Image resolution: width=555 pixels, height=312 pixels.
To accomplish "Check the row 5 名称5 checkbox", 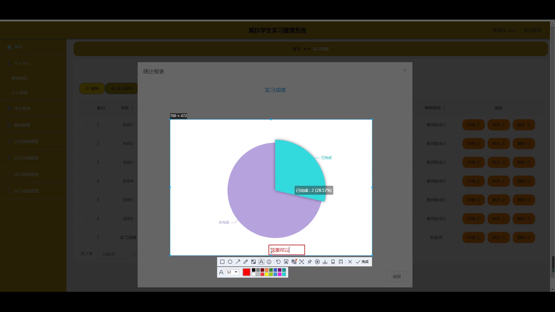I will pyautogui.click(x=86, y=200).
